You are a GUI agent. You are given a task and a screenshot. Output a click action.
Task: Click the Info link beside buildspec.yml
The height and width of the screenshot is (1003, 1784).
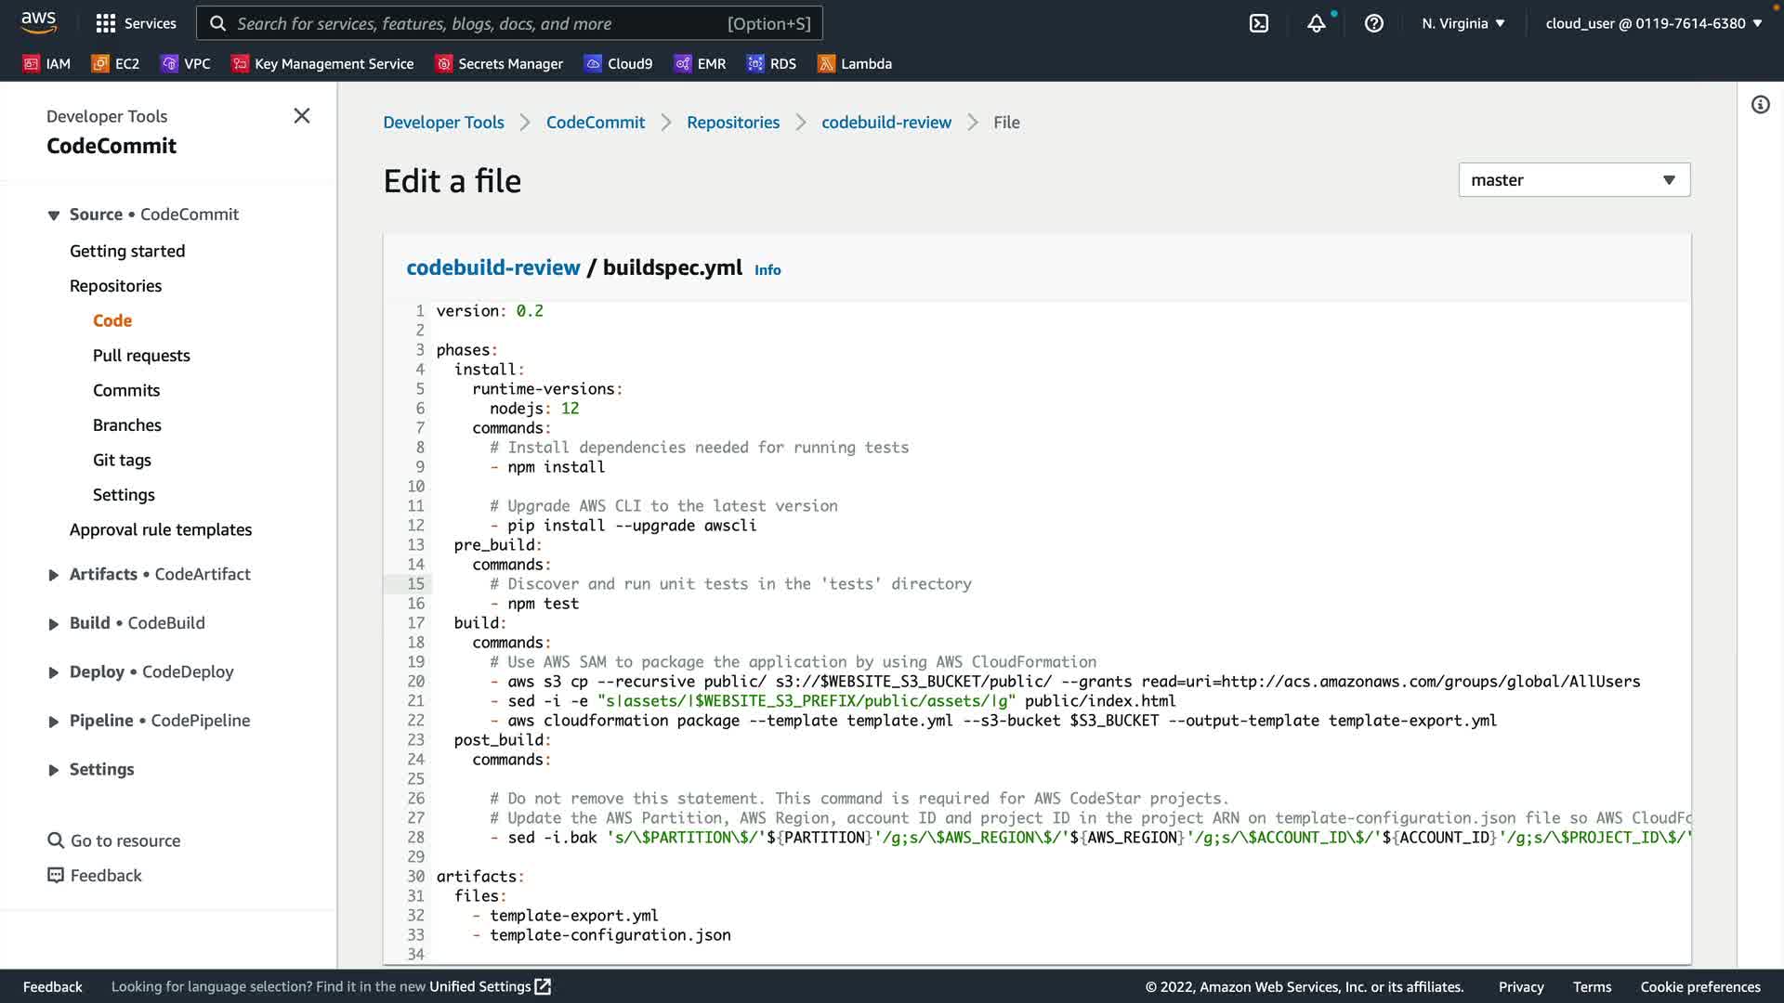point(767,270)
